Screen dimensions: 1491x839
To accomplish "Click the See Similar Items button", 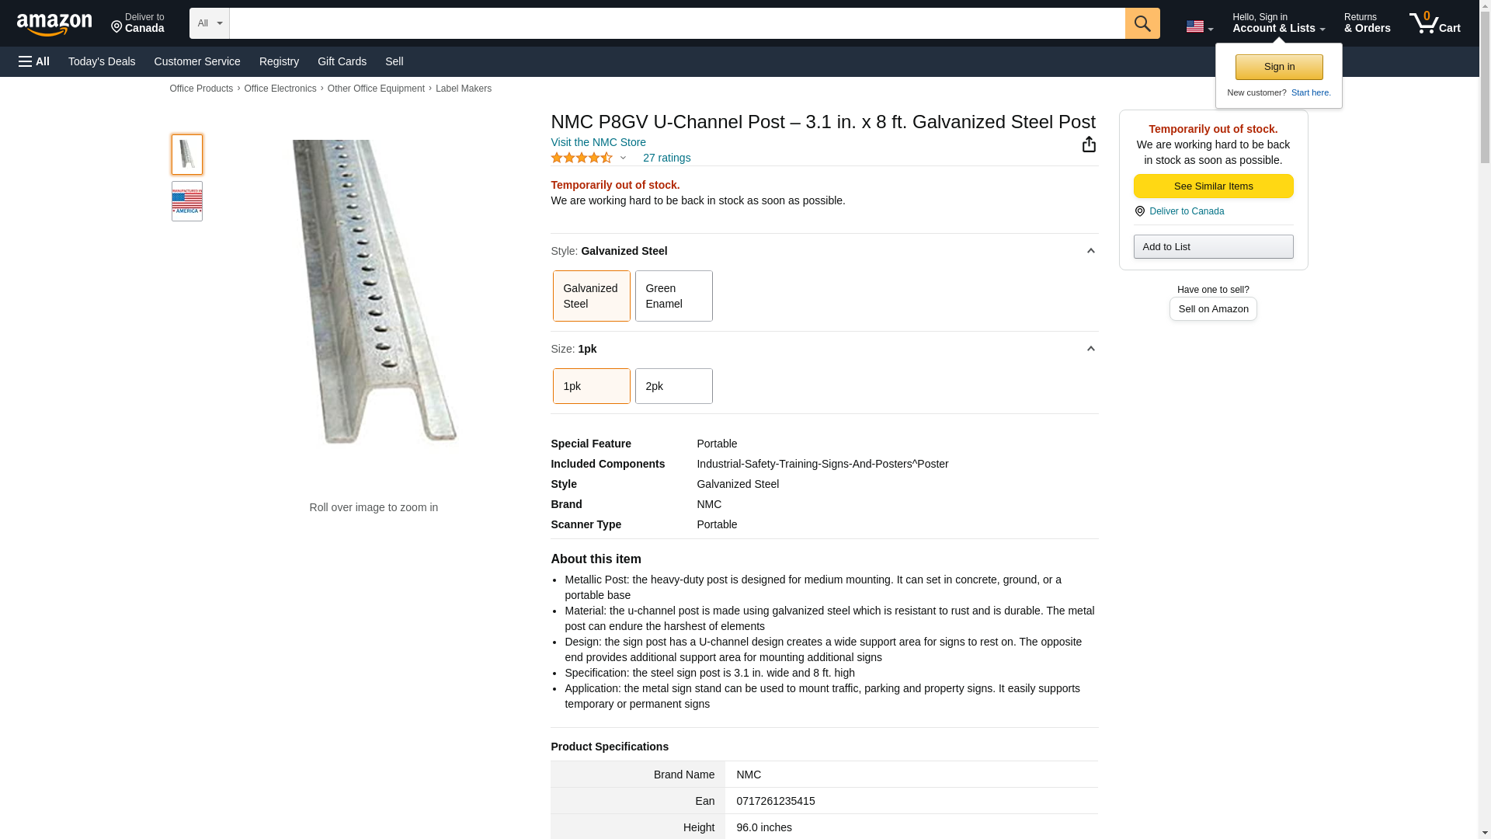I will coord(1213,186).
